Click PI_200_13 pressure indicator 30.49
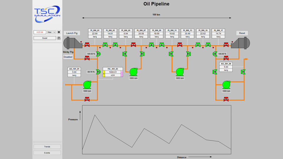This screenshot has height=159, width=283. (x=187, y=34)
